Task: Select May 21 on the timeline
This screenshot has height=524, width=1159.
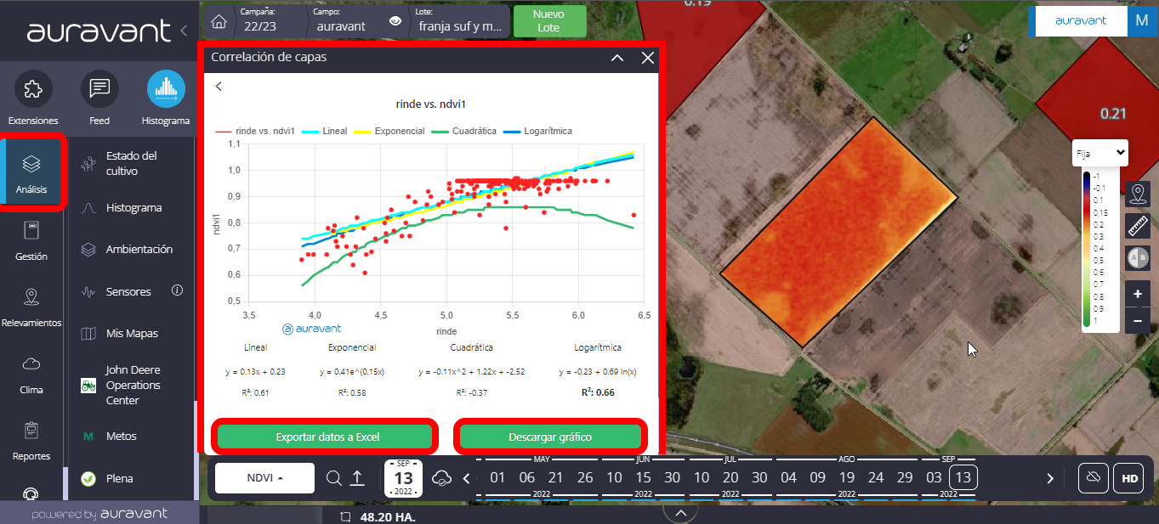Action: (x=555, y=477)
